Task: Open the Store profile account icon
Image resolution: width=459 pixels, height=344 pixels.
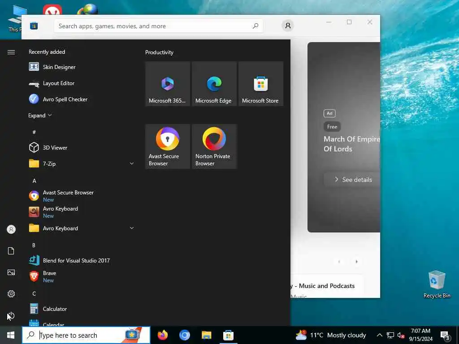Action: 288,26
